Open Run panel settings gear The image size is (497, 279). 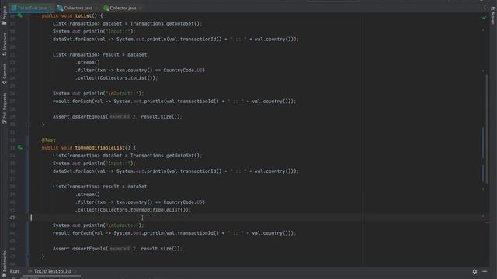click(x=474, y=271)
